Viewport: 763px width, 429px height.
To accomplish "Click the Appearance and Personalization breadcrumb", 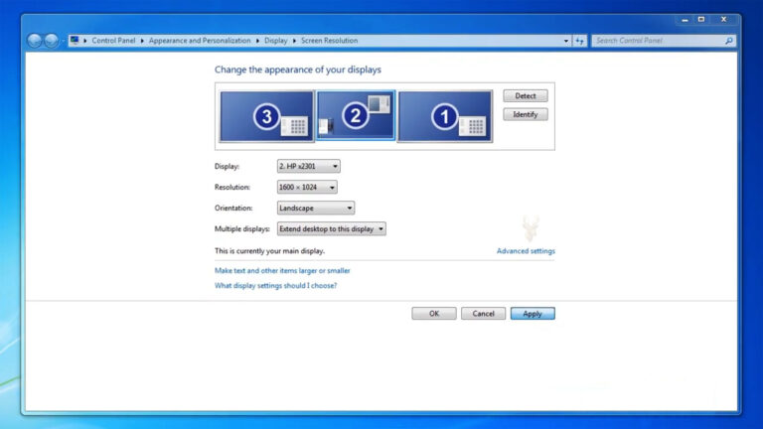I will [200, 41].
